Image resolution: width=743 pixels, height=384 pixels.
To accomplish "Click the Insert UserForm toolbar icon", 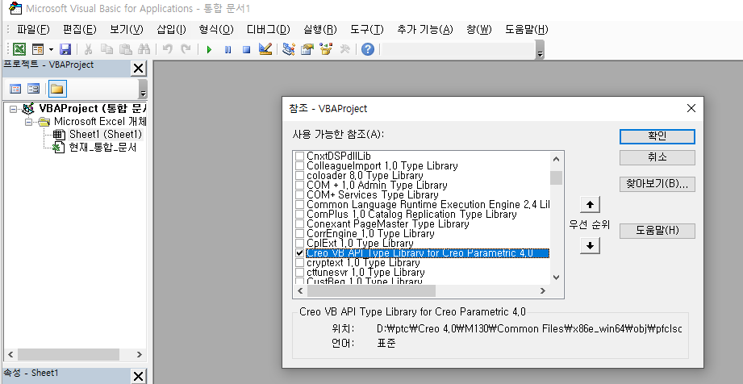I will pos(38,49).
